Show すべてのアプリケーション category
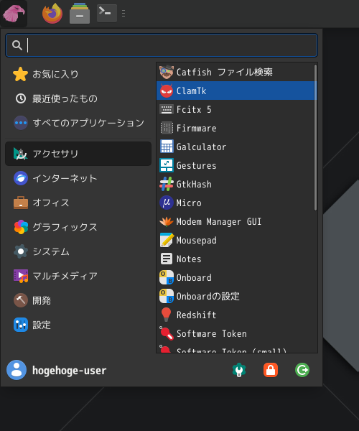The height and width of the screenshot is (431, 359). tap(78, 123)
